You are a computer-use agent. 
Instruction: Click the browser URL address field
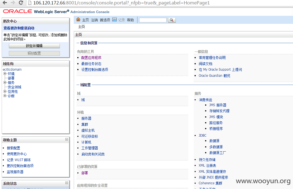coord(121,3)
